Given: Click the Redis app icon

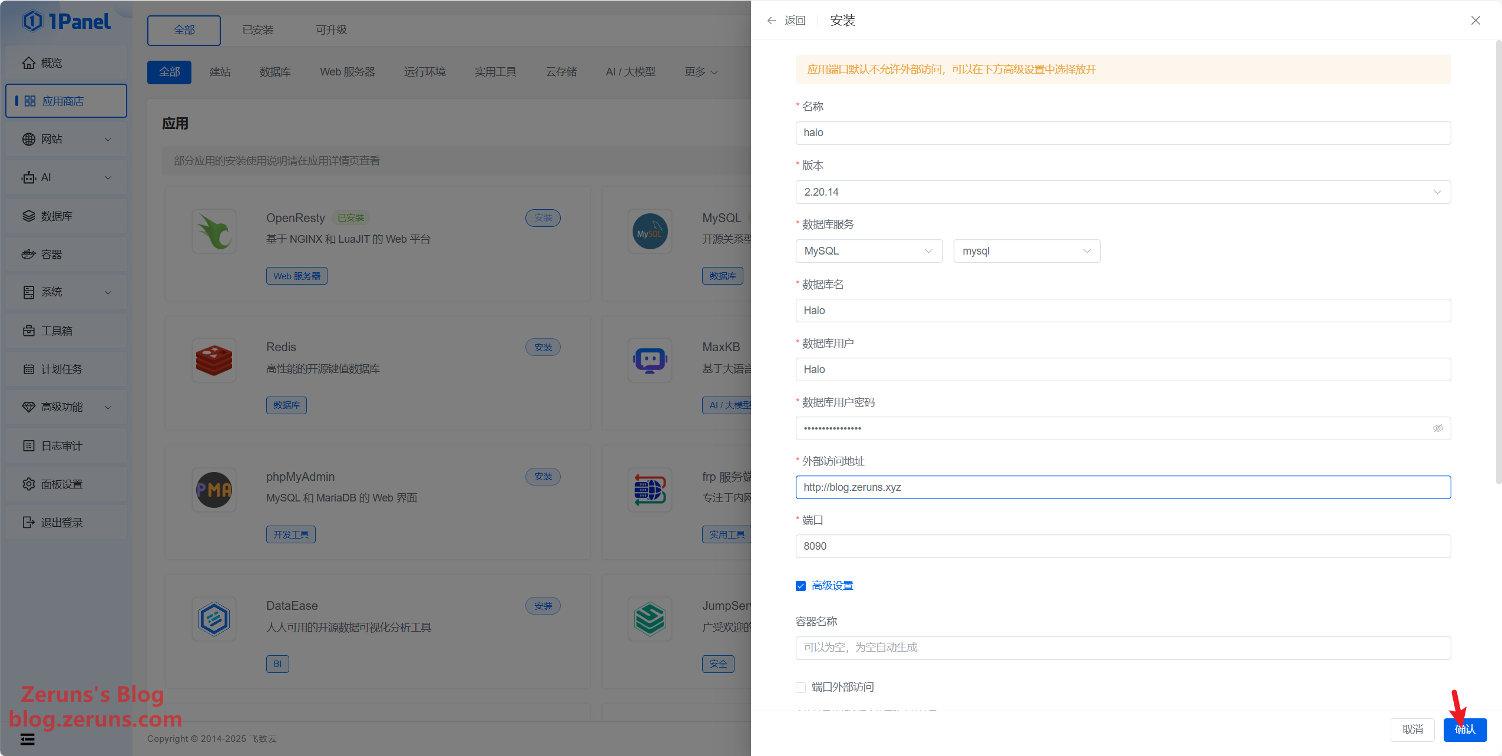Looking at the screenshot, I should [x=214, y=360].
